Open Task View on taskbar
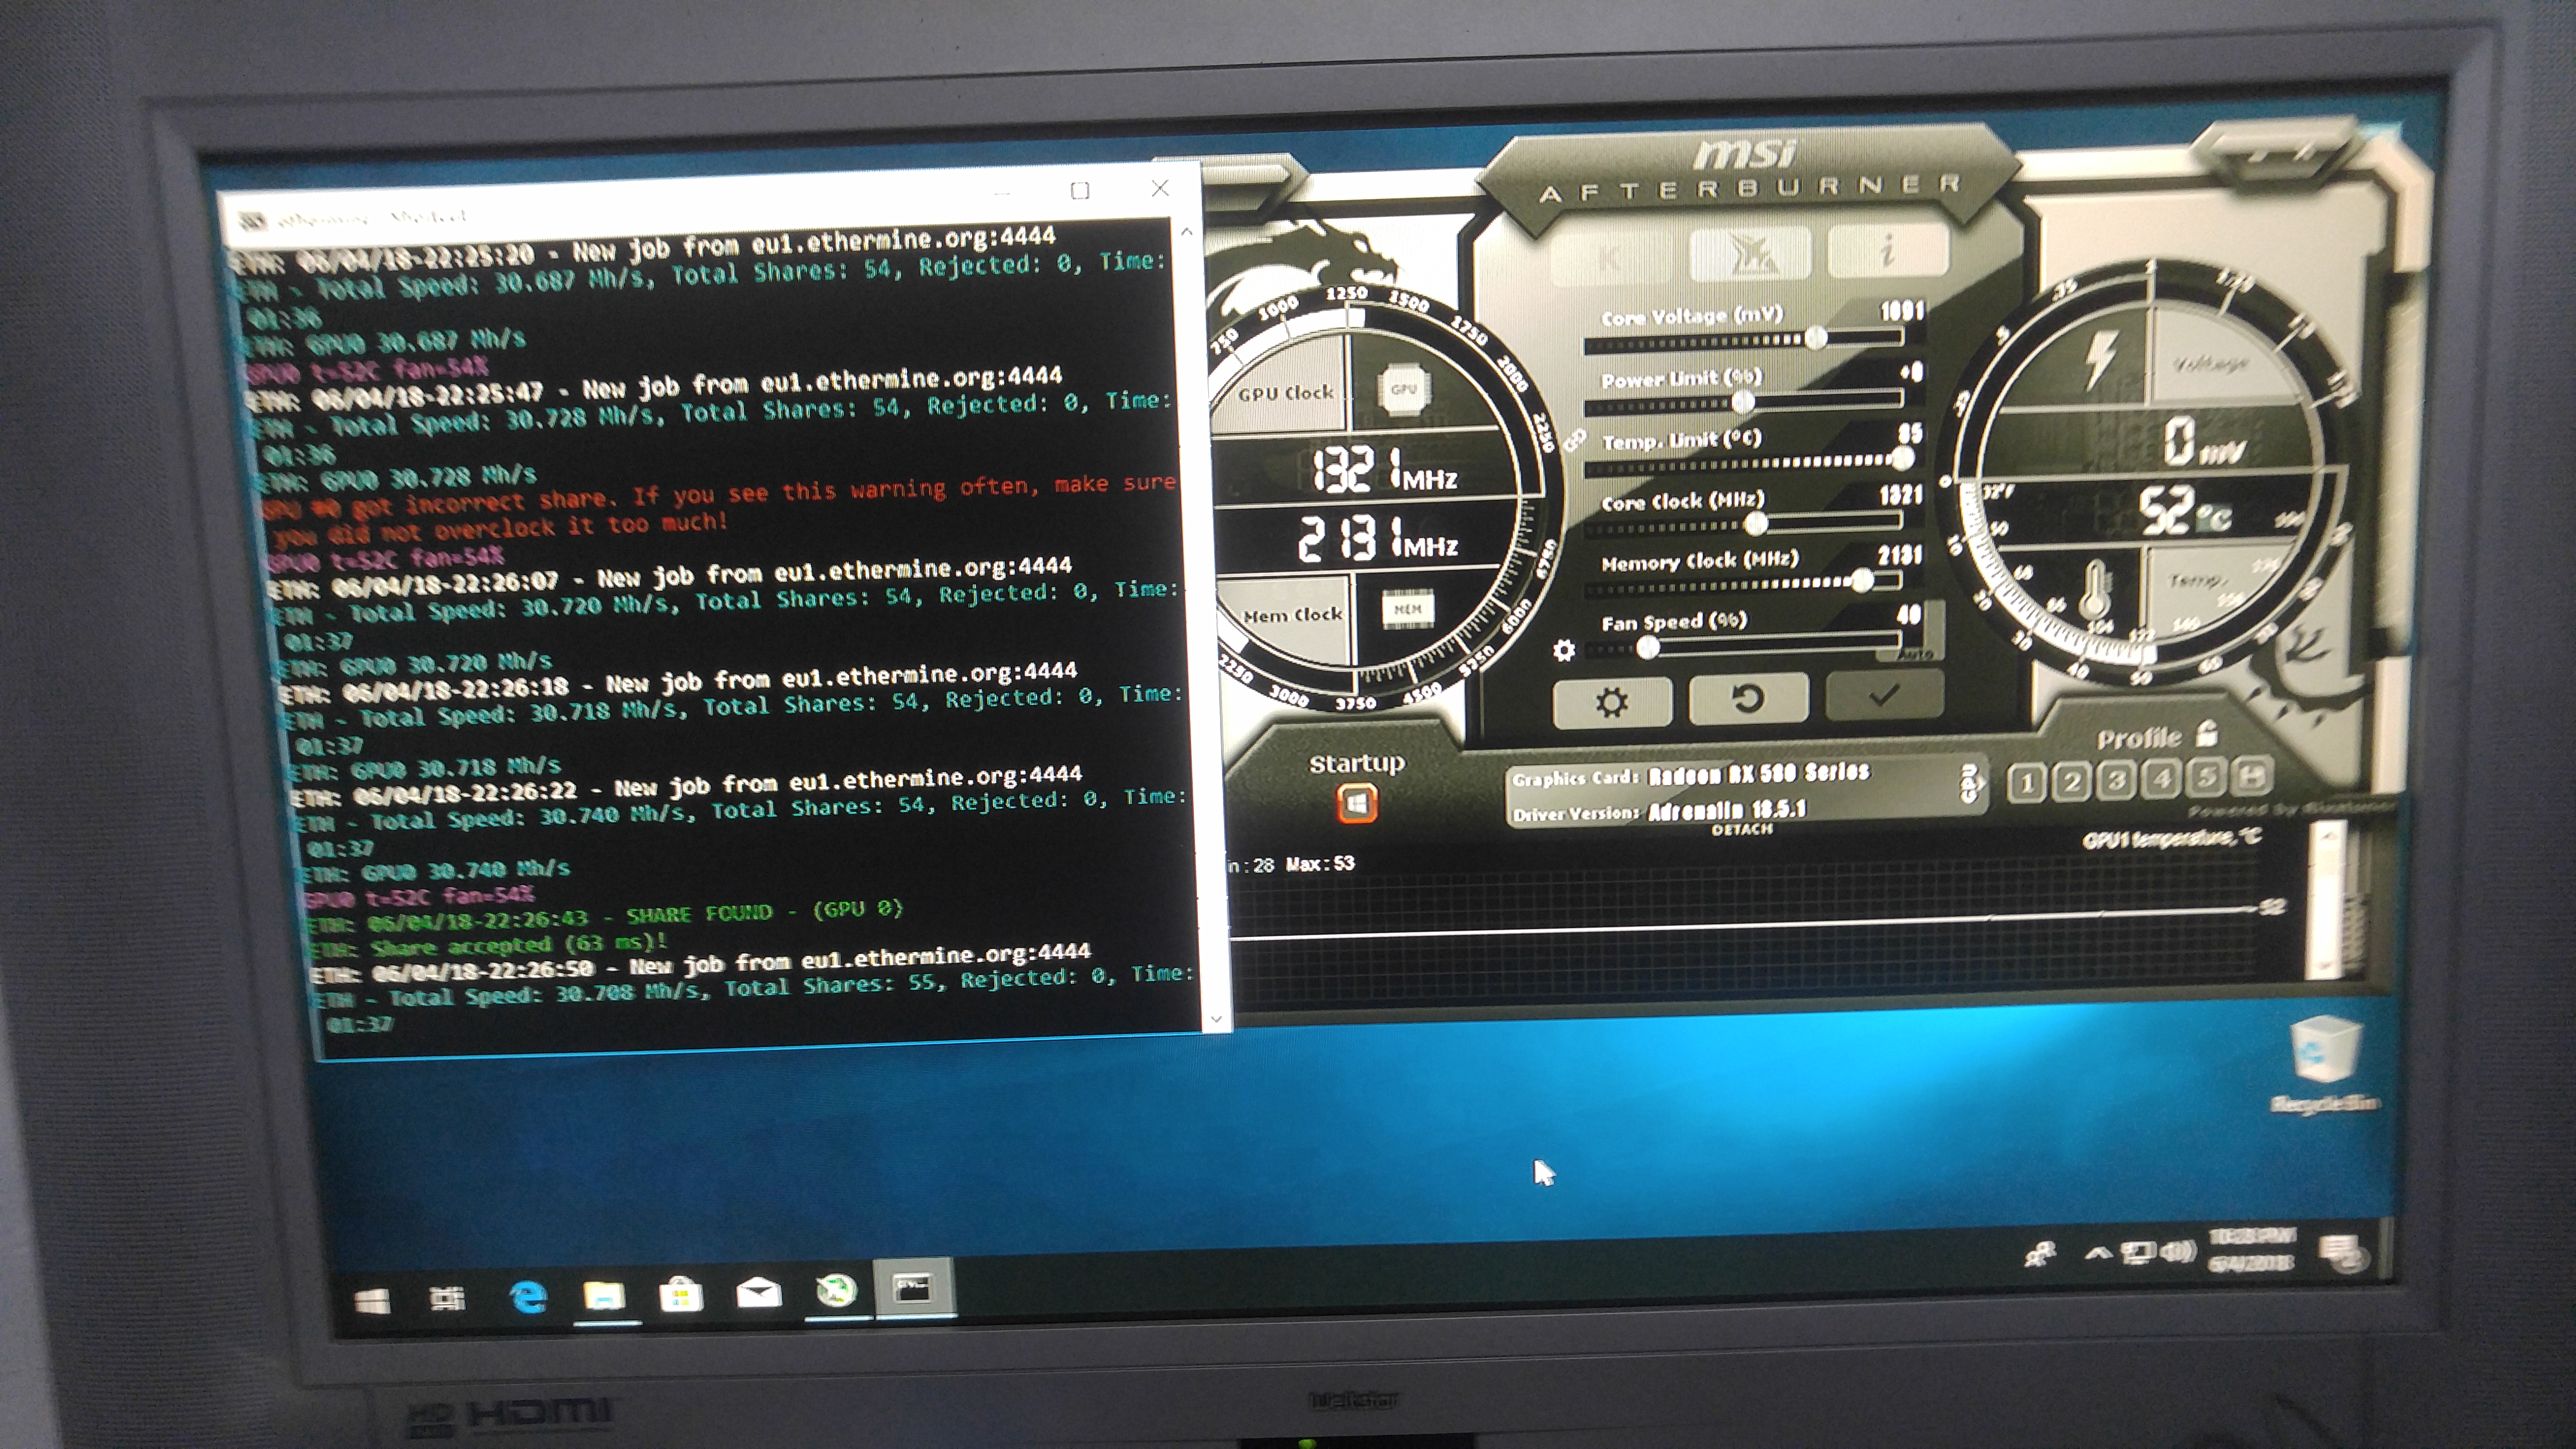The height and width of the screenshot is (1449, 2576). click(x=447, y=1298)
